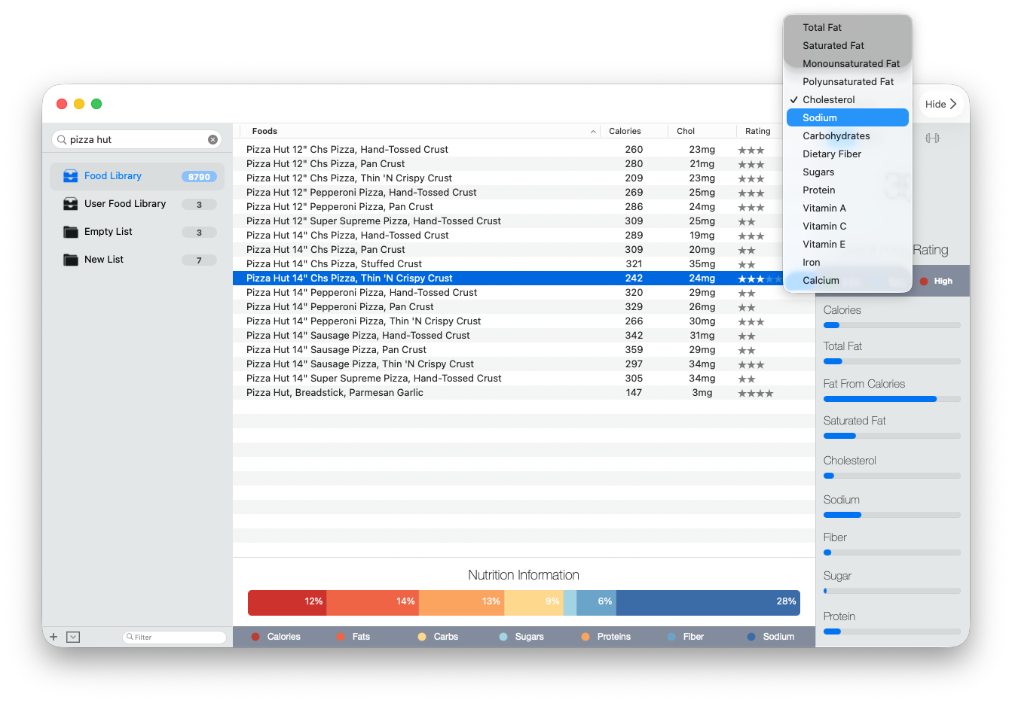Click the red Calories legend dot
Viewport: 1012px width, 703px height.
coord(255,637)
